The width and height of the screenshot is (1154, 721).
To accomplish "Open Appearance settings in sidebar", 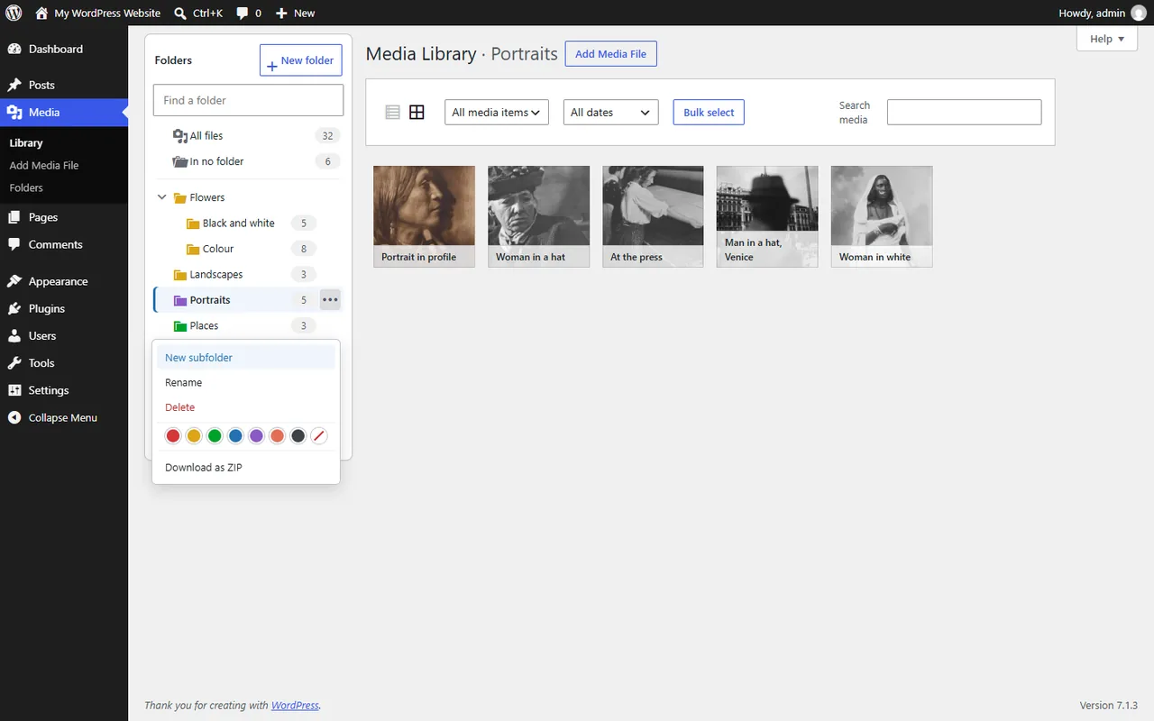I will click(x=64, y=281).
